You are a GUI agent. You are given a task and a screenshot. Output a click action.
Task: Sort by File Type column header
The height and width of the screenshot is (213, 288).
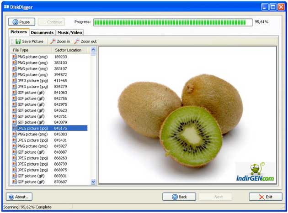(32, 50)
